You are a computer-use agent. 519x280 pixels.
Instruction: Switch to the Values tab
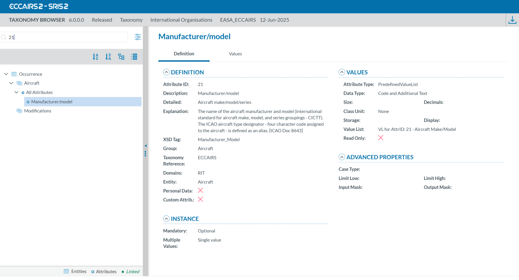[235, 54]
